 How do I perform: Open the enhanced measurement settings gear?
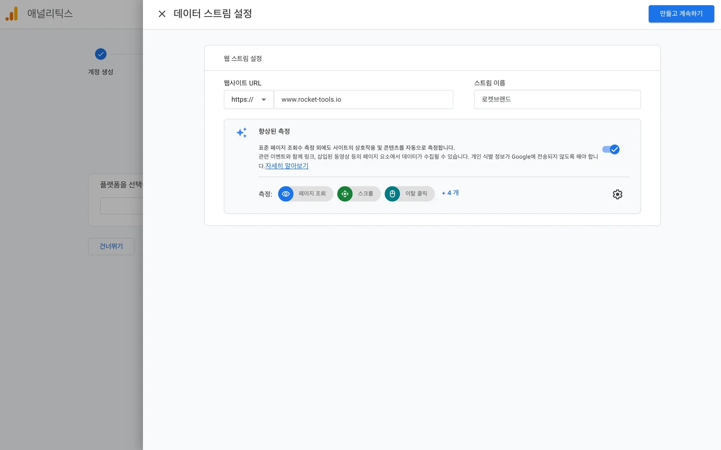[617, 194]
